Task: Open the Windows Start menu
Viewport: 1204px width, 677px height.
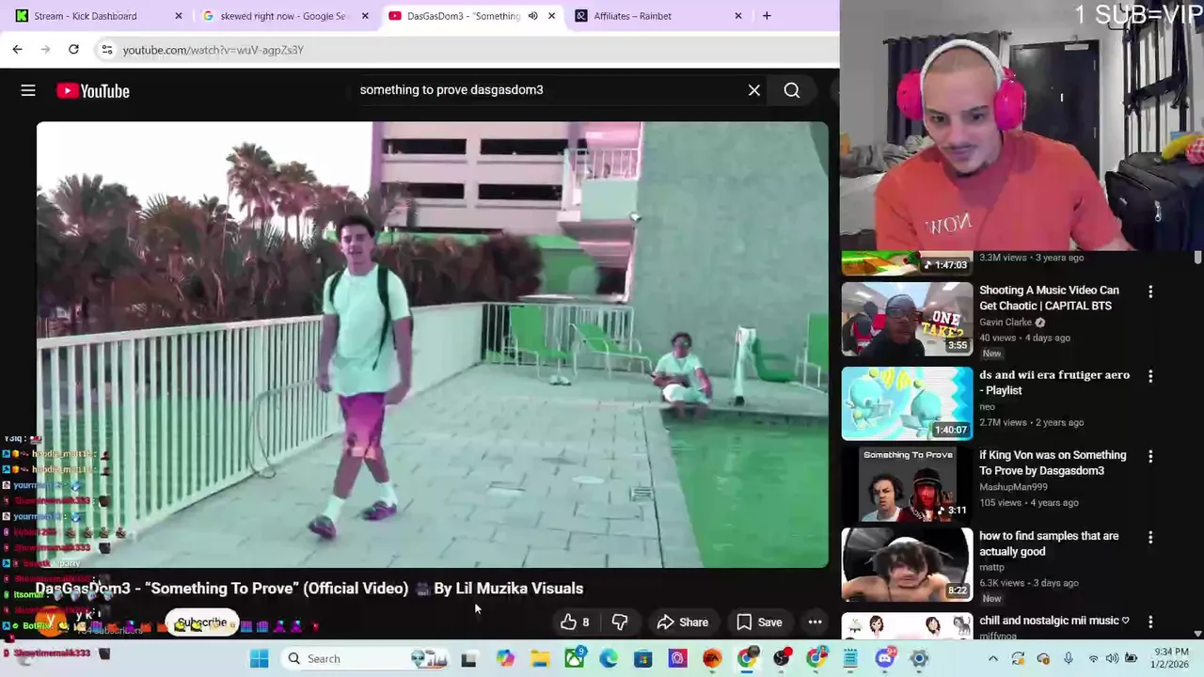Action: tap(259, 658)
